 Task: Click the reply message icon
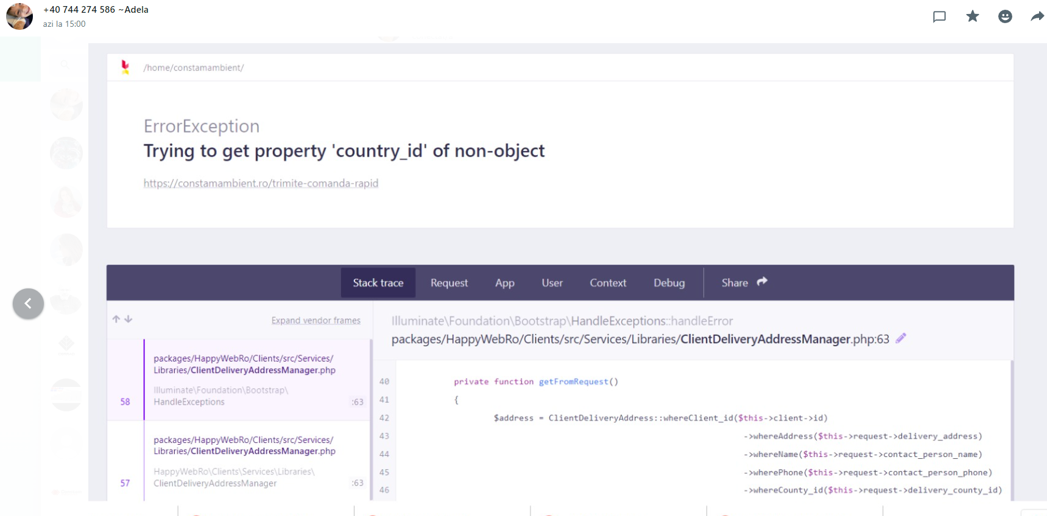click(x=939, y=16)
